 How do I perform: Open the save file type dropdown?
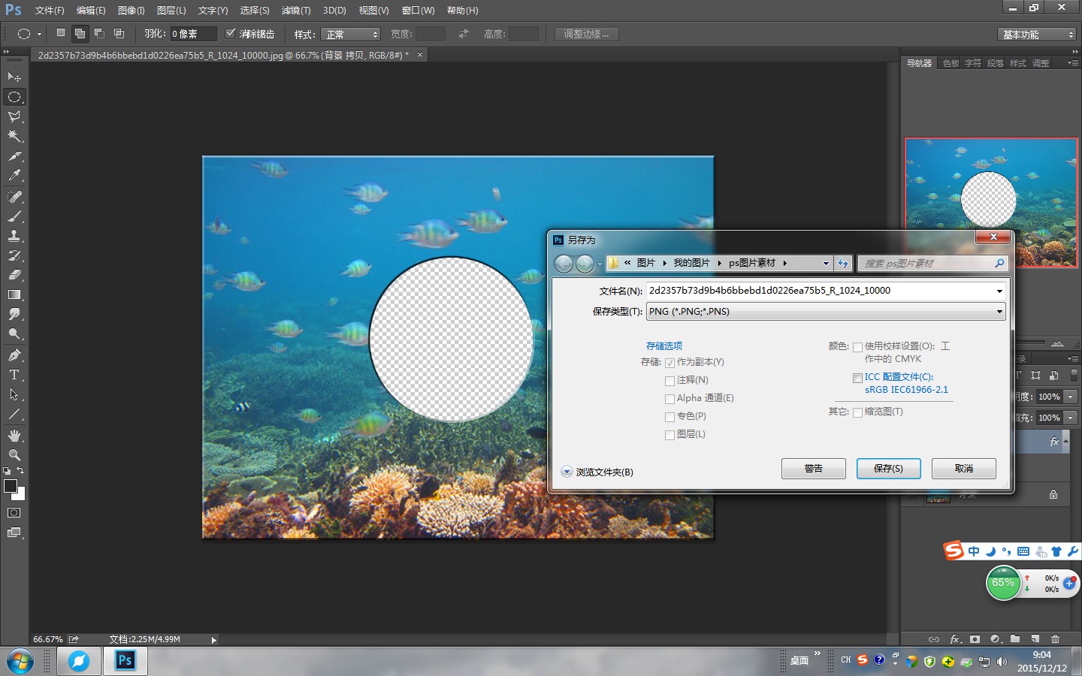point(825,312)
